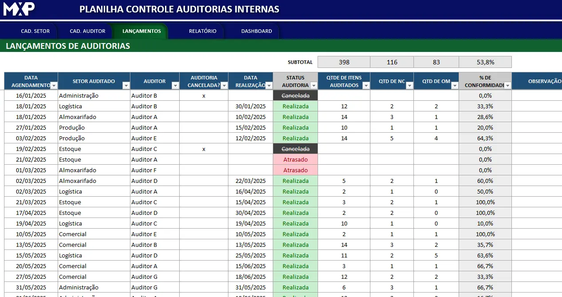Expand the Auditoria Cancelada? filter arrow
The width and height of the screenshot is (562, 297).
point(224,85)
